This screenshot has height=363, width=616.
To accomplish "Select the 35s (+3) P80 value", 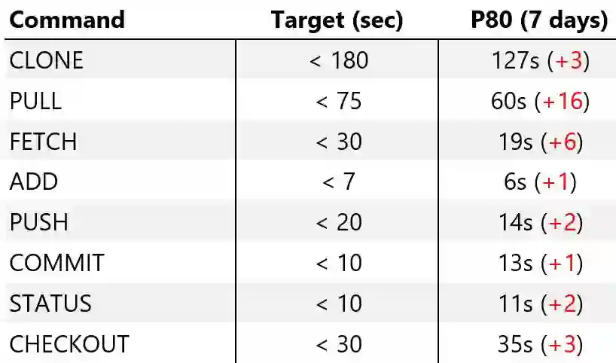I will click(x=539, y=344).
